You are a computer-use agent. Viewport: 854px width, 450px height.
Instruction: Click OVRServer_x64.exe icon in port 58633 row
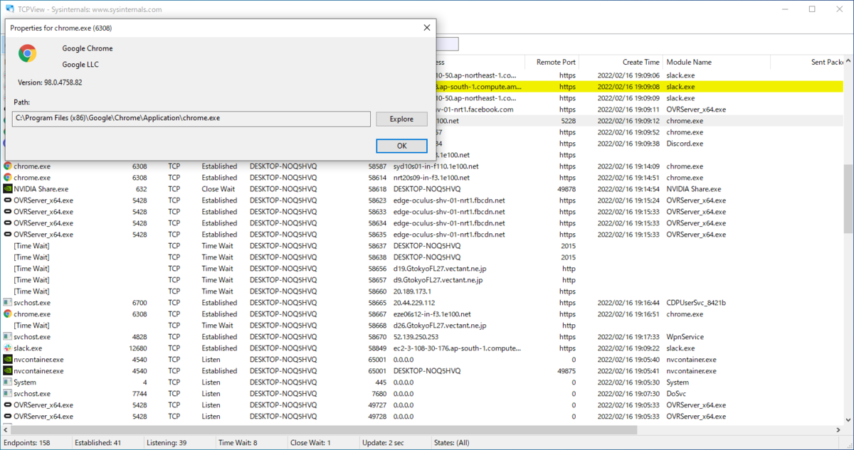click(8, 212)
